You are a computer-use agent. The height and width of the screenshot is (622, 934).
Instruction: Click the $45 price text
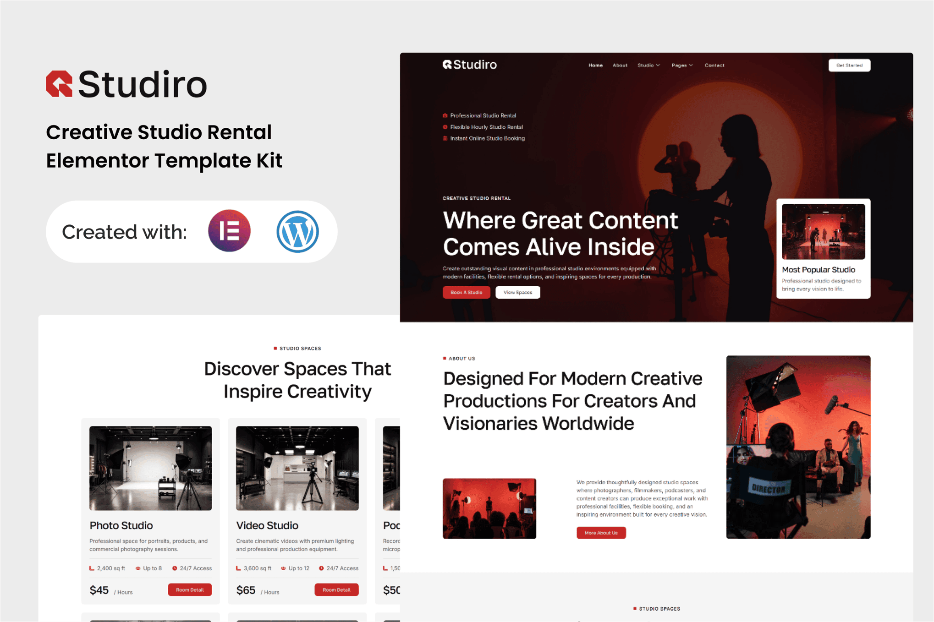(99, 590)
